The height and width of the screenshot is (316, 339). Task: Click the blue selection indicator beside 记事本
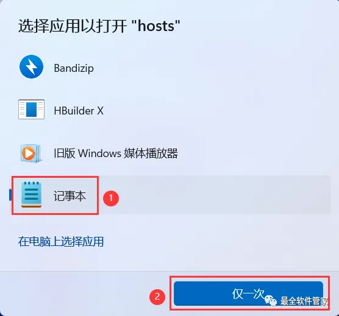[x=10, y=195]
